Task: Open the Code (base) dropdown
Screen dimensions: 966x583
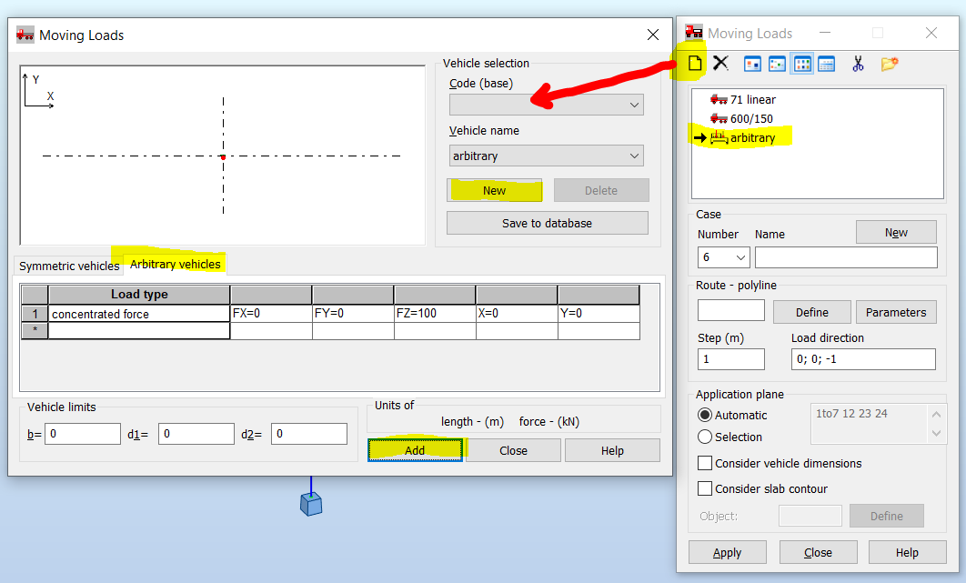Action: (545, 104)
